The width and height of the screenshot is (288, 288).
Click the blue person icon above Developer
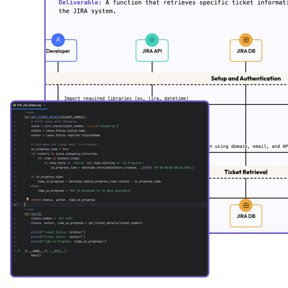(58, 40)
